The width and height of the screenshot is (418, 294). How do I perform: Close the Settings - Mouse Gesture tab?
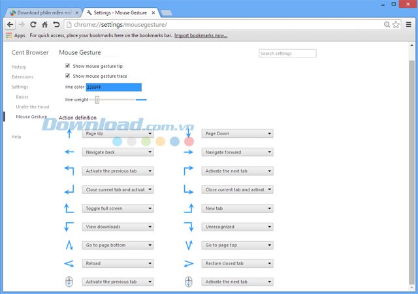(153, 12)
